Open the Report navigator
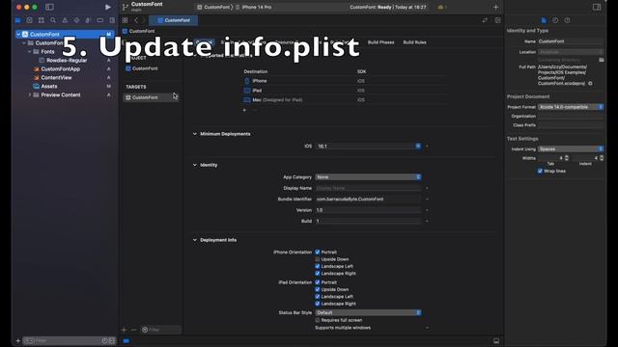Viewport: 618px width, 347px height. (x=112, y=20)
